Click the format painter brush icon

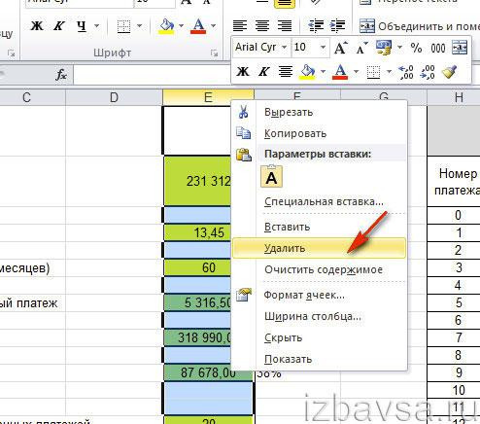click(450, 72)
